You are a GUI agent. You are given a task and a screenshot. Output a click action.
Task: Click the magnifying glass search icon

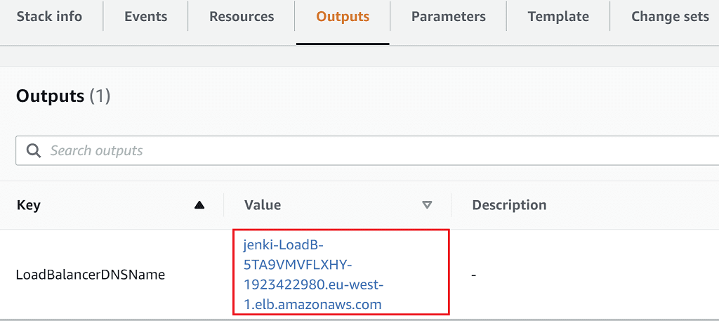click(x=33, y=150)
